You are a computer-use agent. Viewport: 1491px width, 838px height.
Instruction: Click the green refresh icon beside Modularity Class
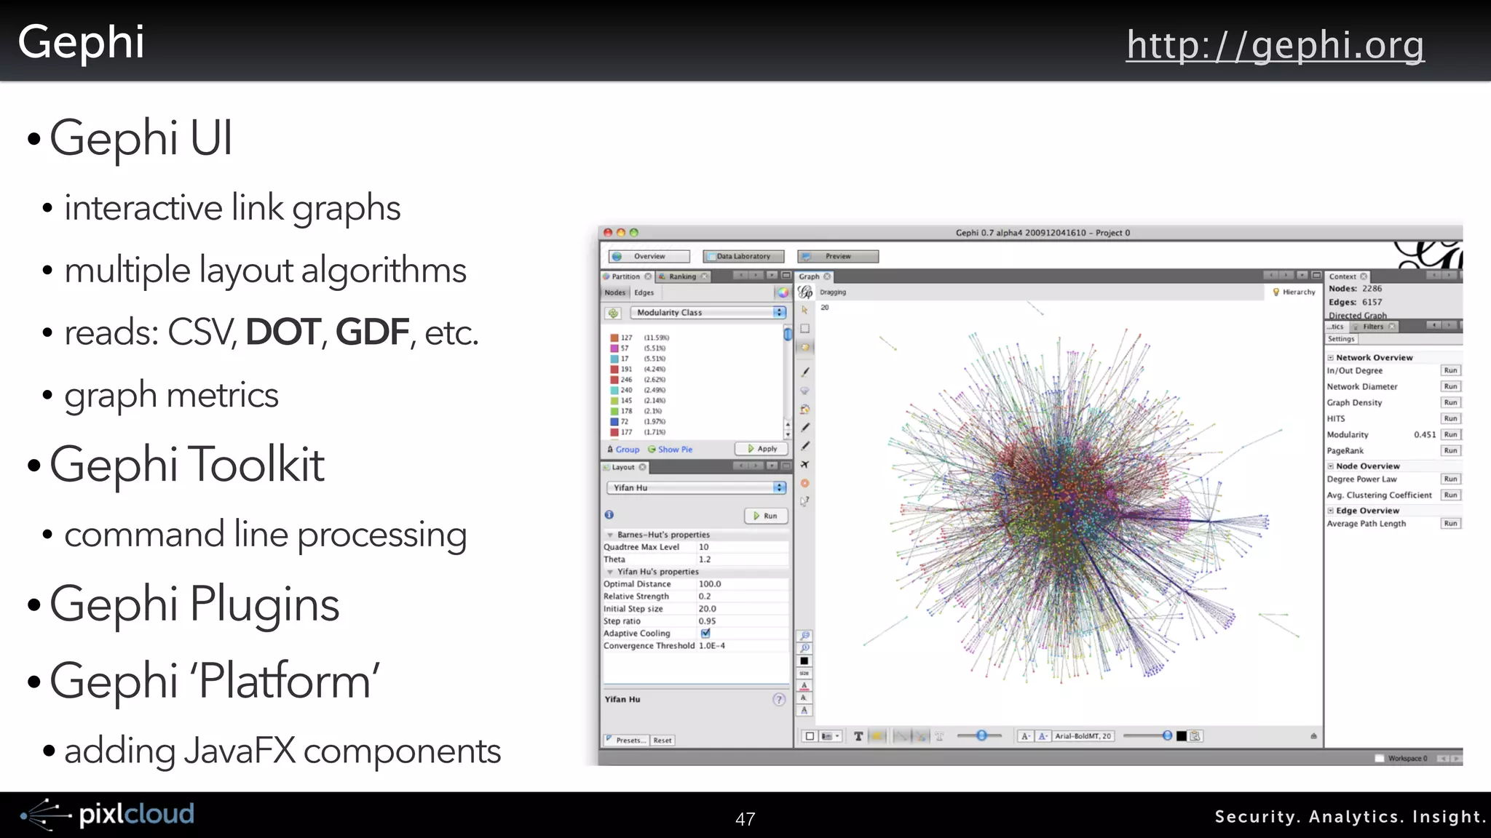click(614, 313)
